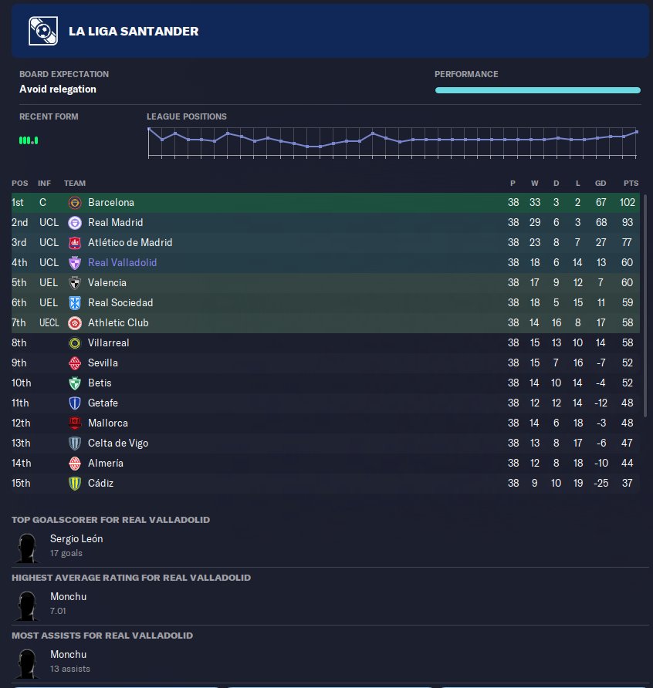Click Cádiz club badge icon
The height and width of the screenshot is (688, 653).
pyautogui.click(x=75, y=484)
